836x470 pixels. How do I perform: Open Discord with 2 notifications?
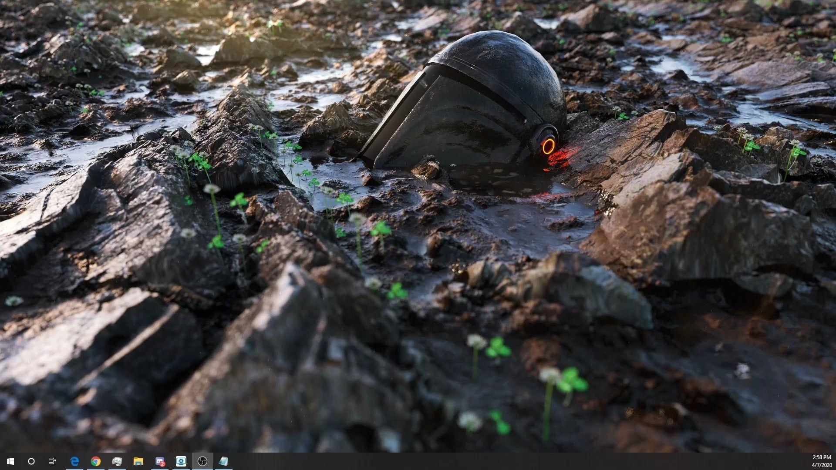[x=160, y=461]
